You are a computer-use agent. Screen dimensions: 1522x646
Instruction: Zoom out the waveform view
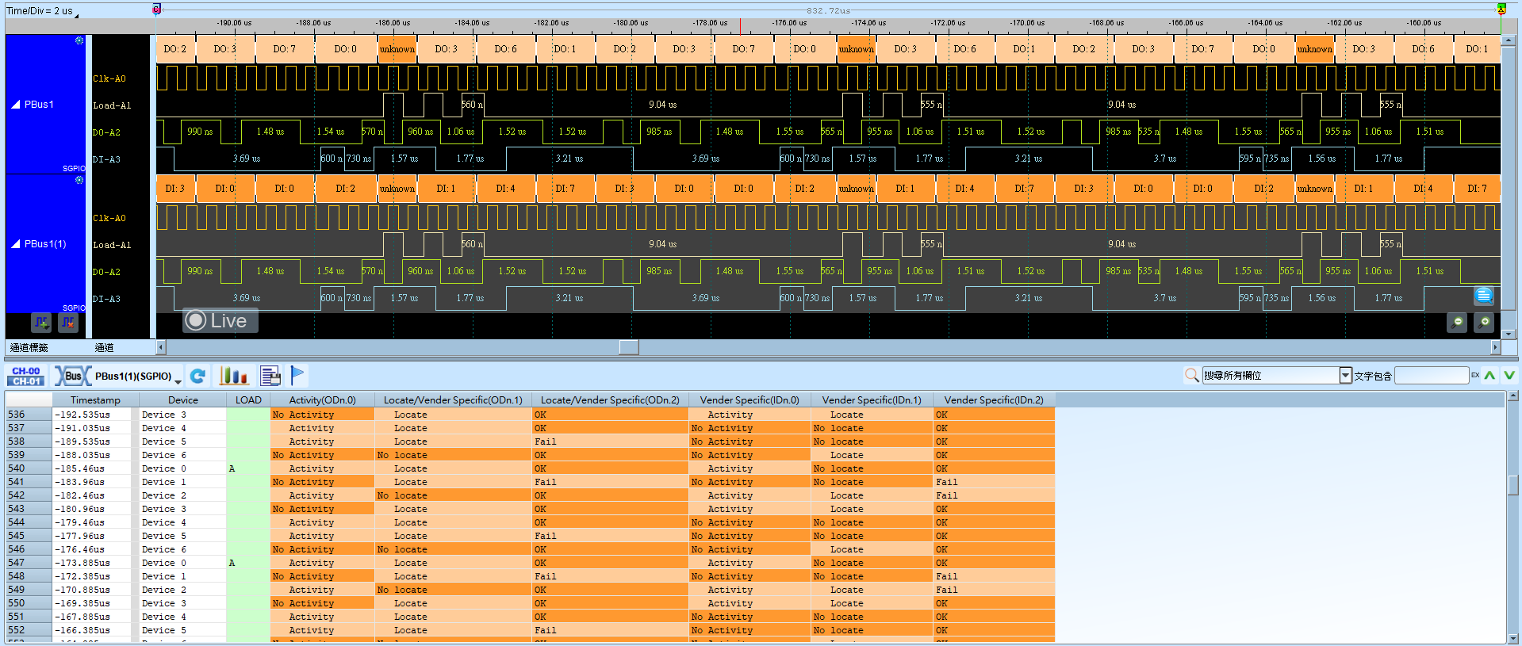point(1457,322)
